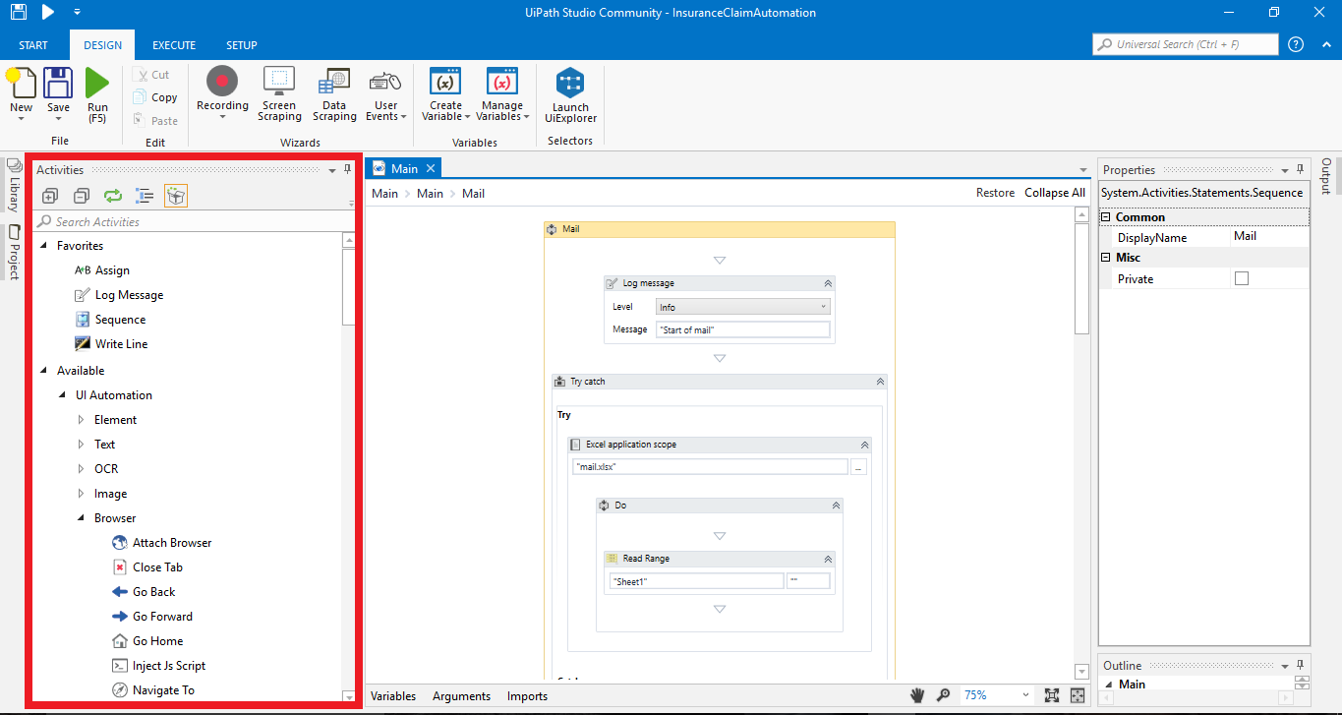This screenshot has width=1342, height=715.
Task: Click the fit-to-screen icon in status bar
Action: pos(1051,695)
